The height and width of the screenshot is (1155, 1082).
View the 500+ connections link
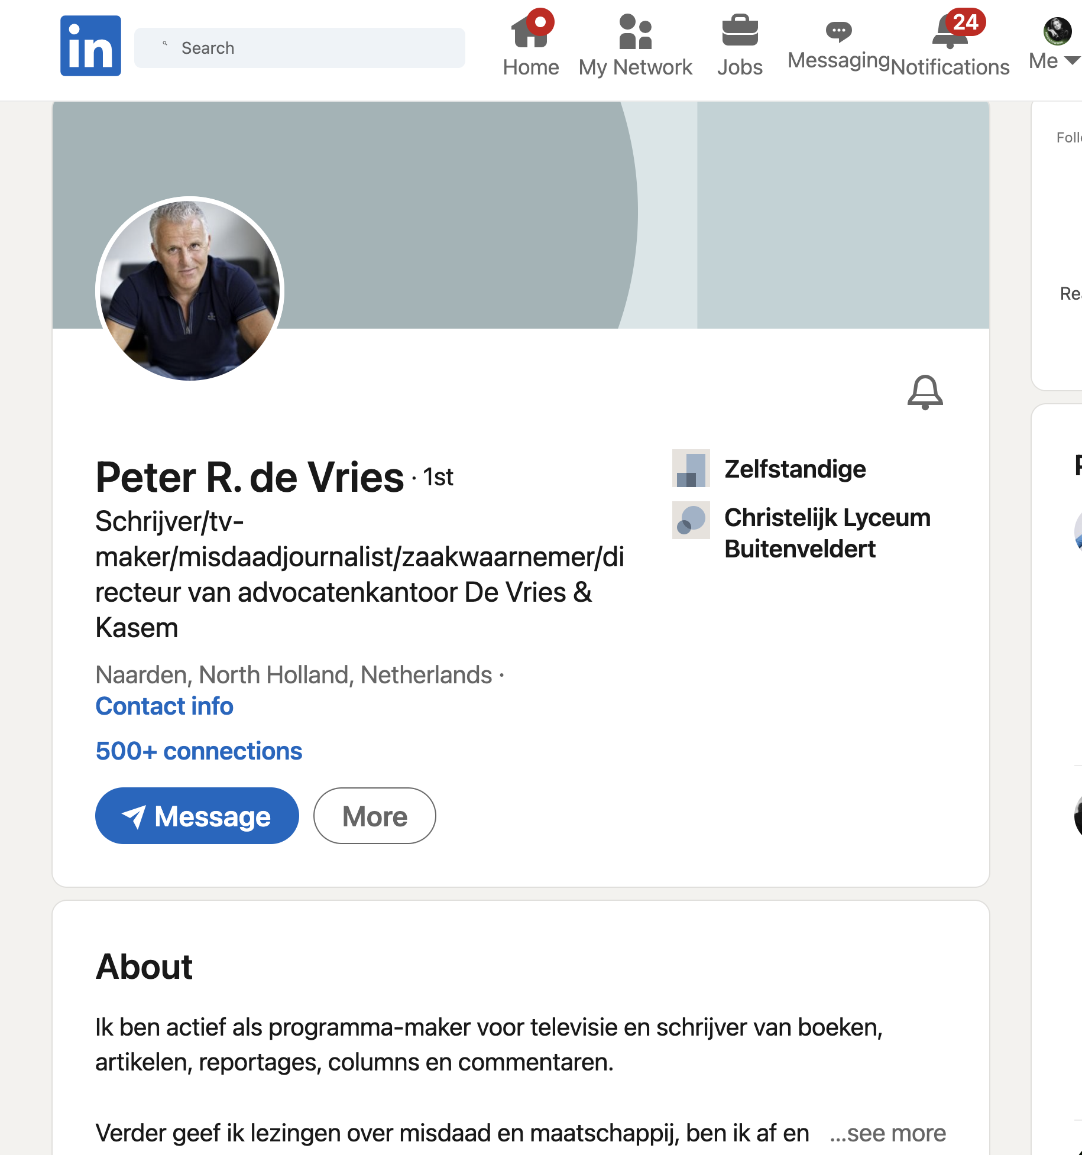(199, 751)
